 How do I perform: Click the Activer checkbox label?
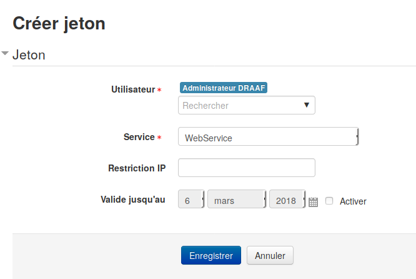tap(353, 201)
